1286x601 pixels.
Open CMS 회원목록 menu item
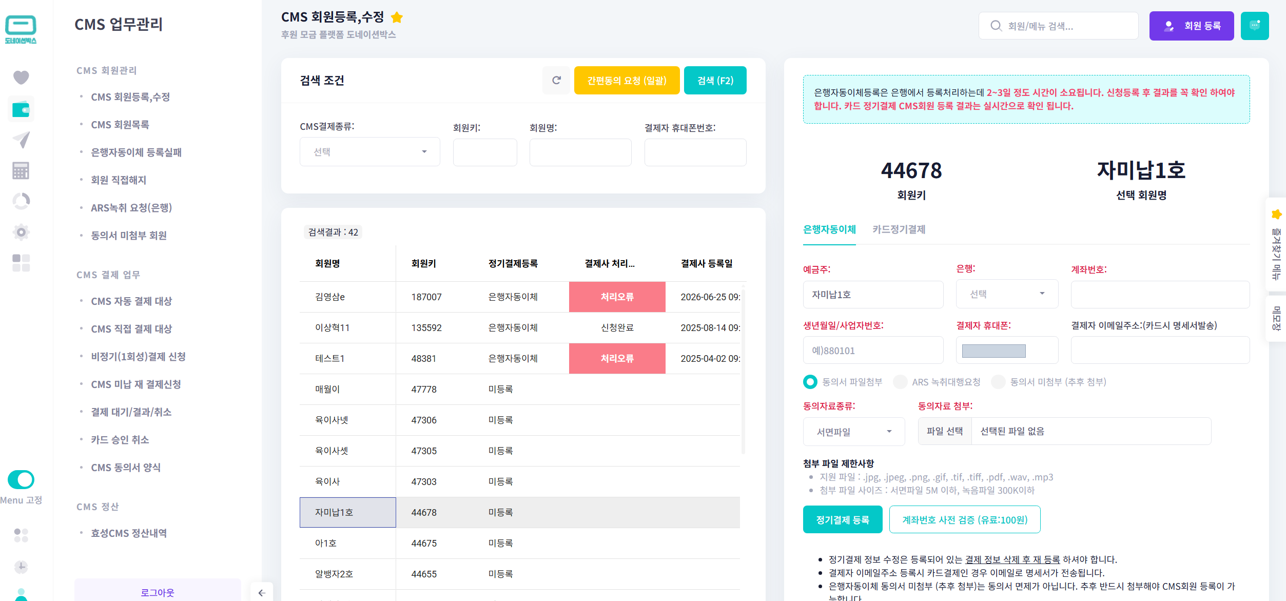tap(120, 125)
